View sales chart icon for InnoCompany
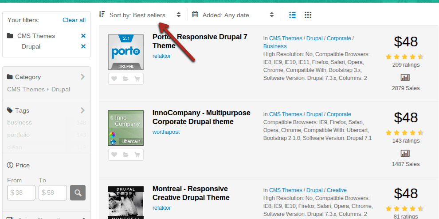 [405, 153]
